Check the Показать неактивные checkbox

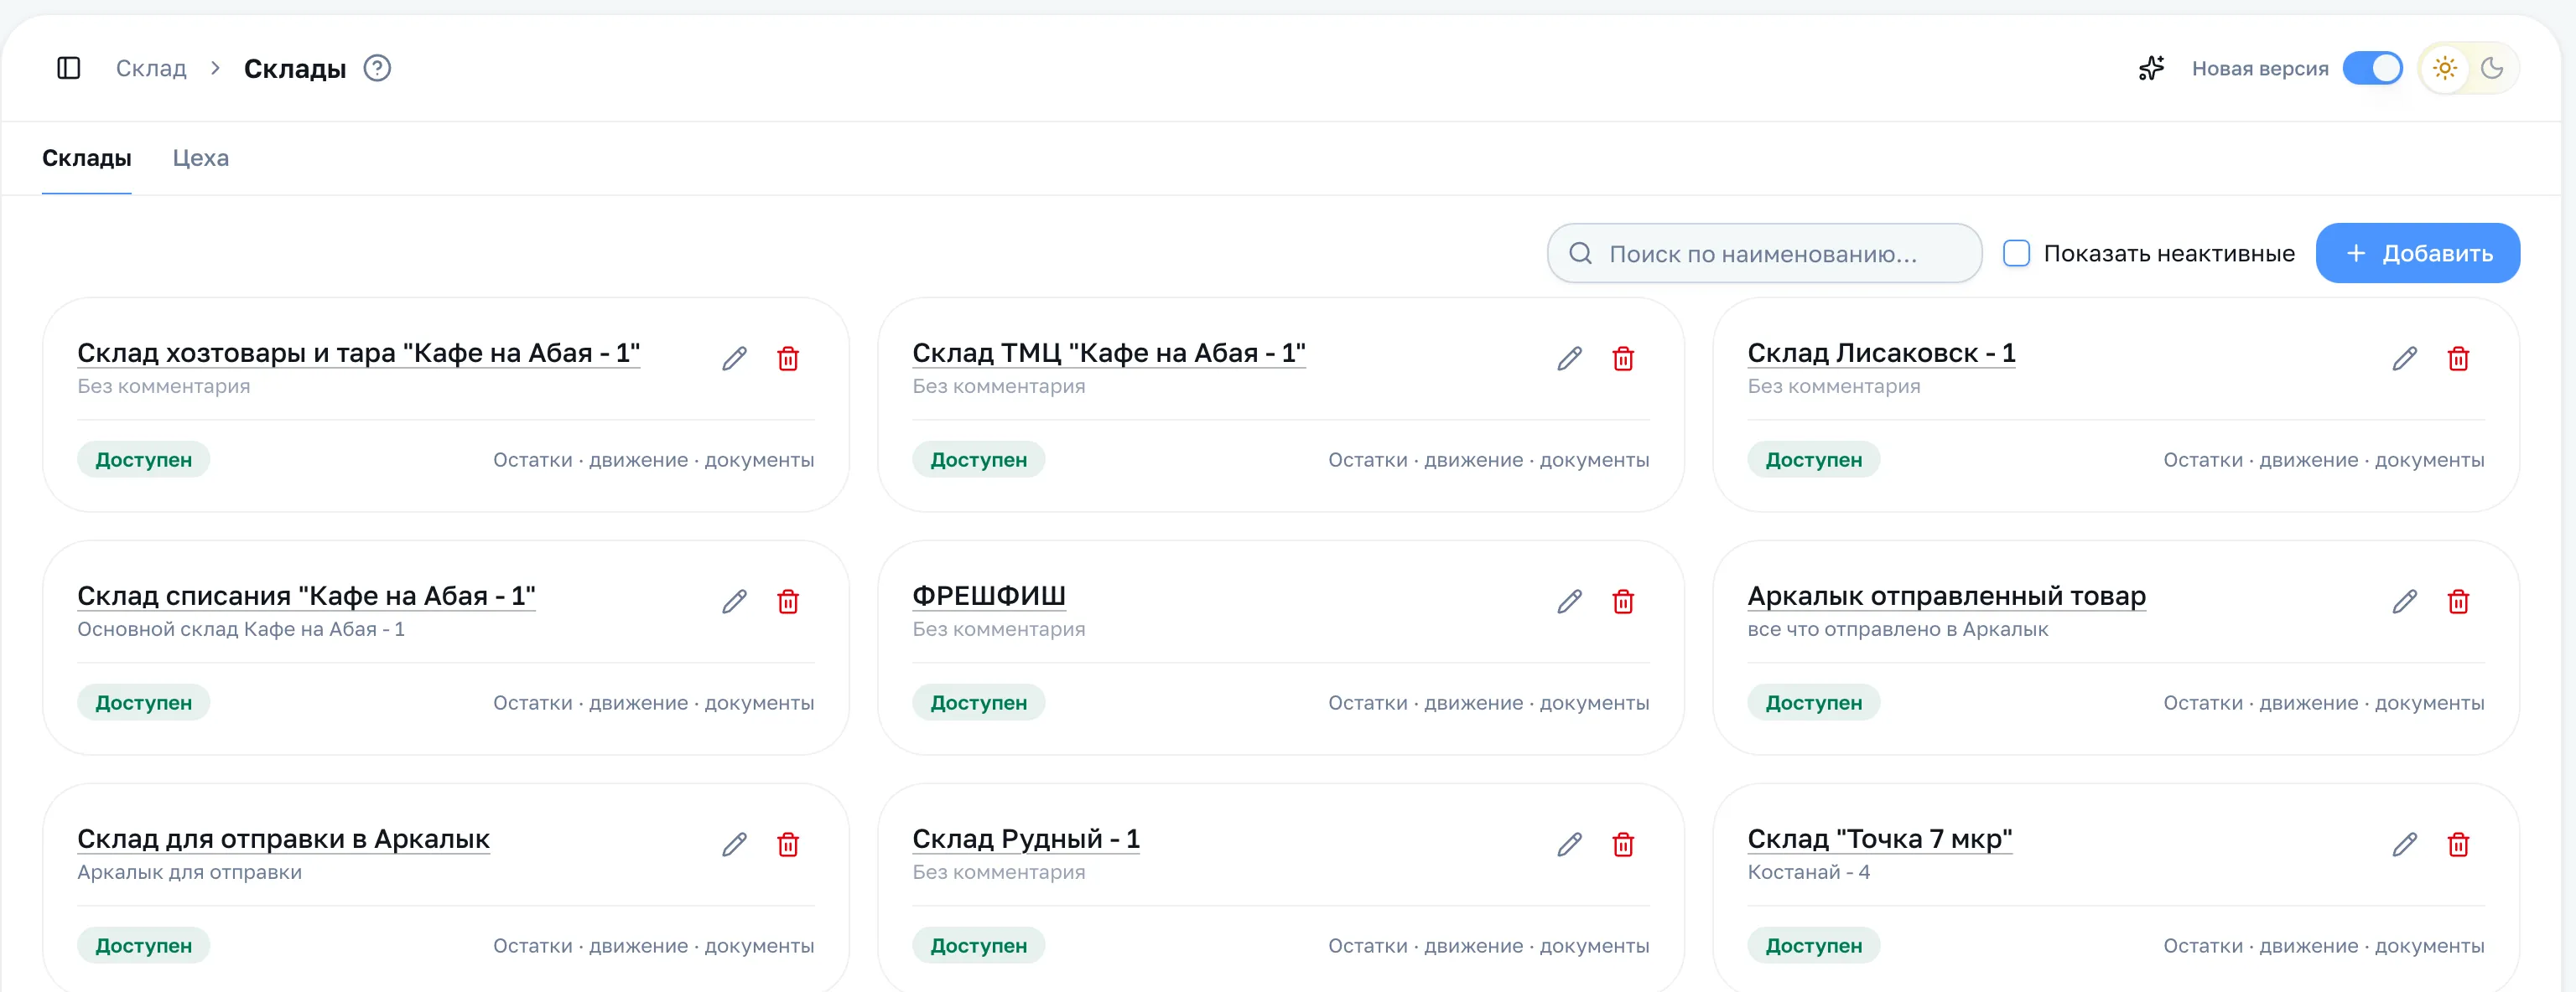coord(2016,253)
